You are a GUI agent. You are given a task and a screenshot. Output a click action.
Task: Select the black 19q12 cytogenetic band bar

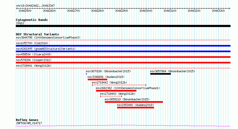pyautogui.click(x=123, y=26)
